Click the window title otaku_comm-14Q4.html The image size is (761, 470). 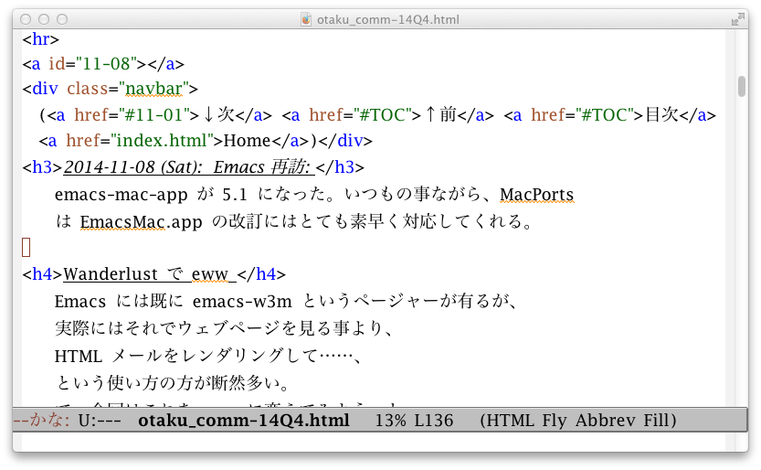(387, 19)
